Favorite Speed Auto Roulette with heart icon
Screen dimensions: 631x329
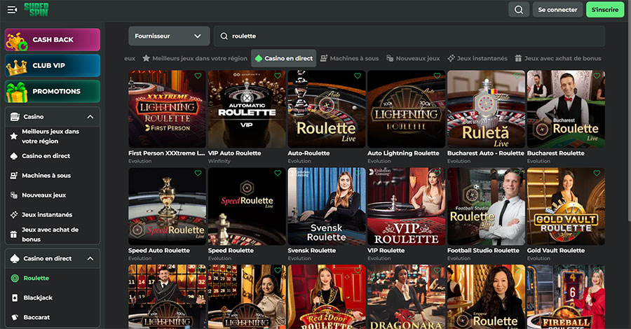pos(198,173)
